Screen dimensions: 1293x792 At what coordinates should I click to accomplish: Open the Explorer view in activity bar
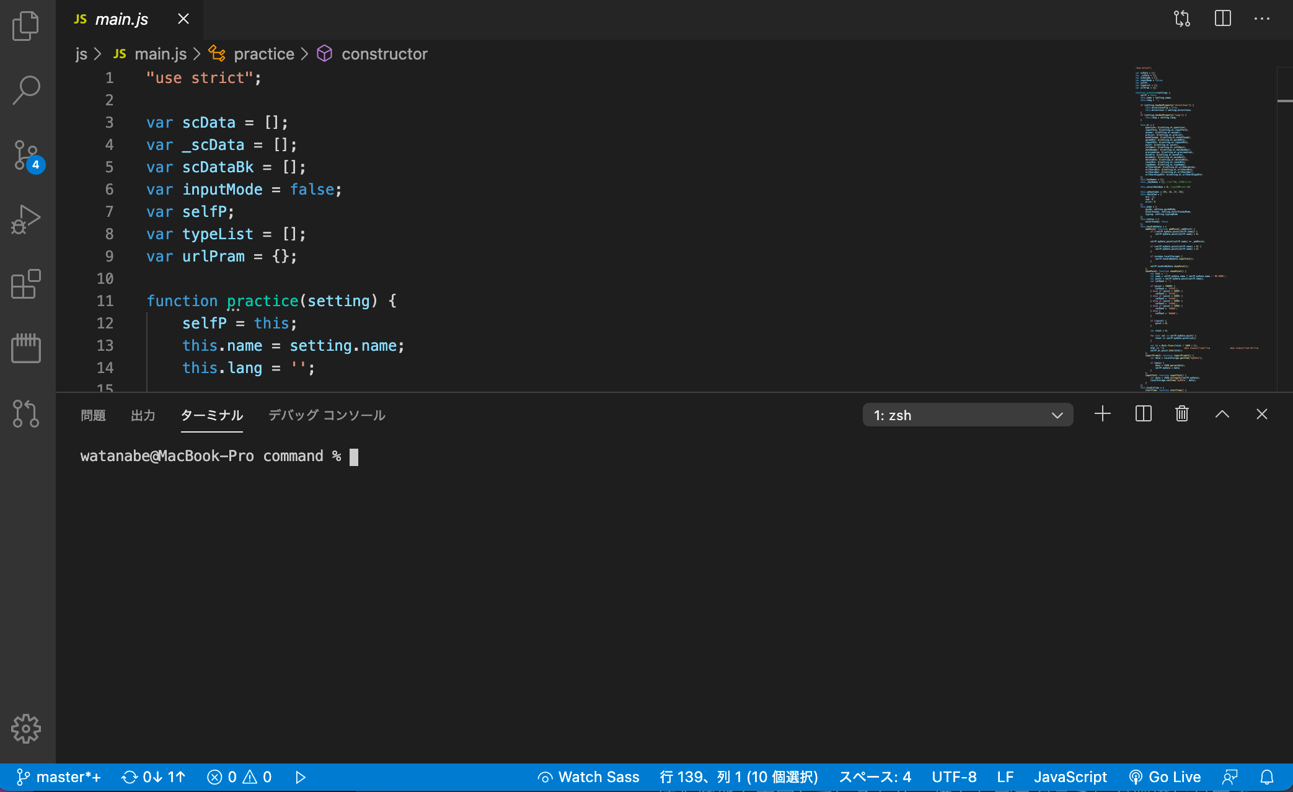point(26,26)
